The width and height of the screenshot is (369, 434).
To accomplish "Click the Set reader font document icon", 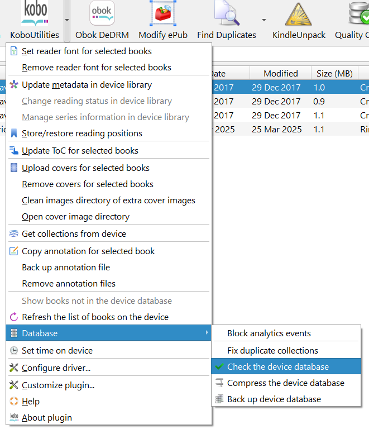I will (14, 51).
